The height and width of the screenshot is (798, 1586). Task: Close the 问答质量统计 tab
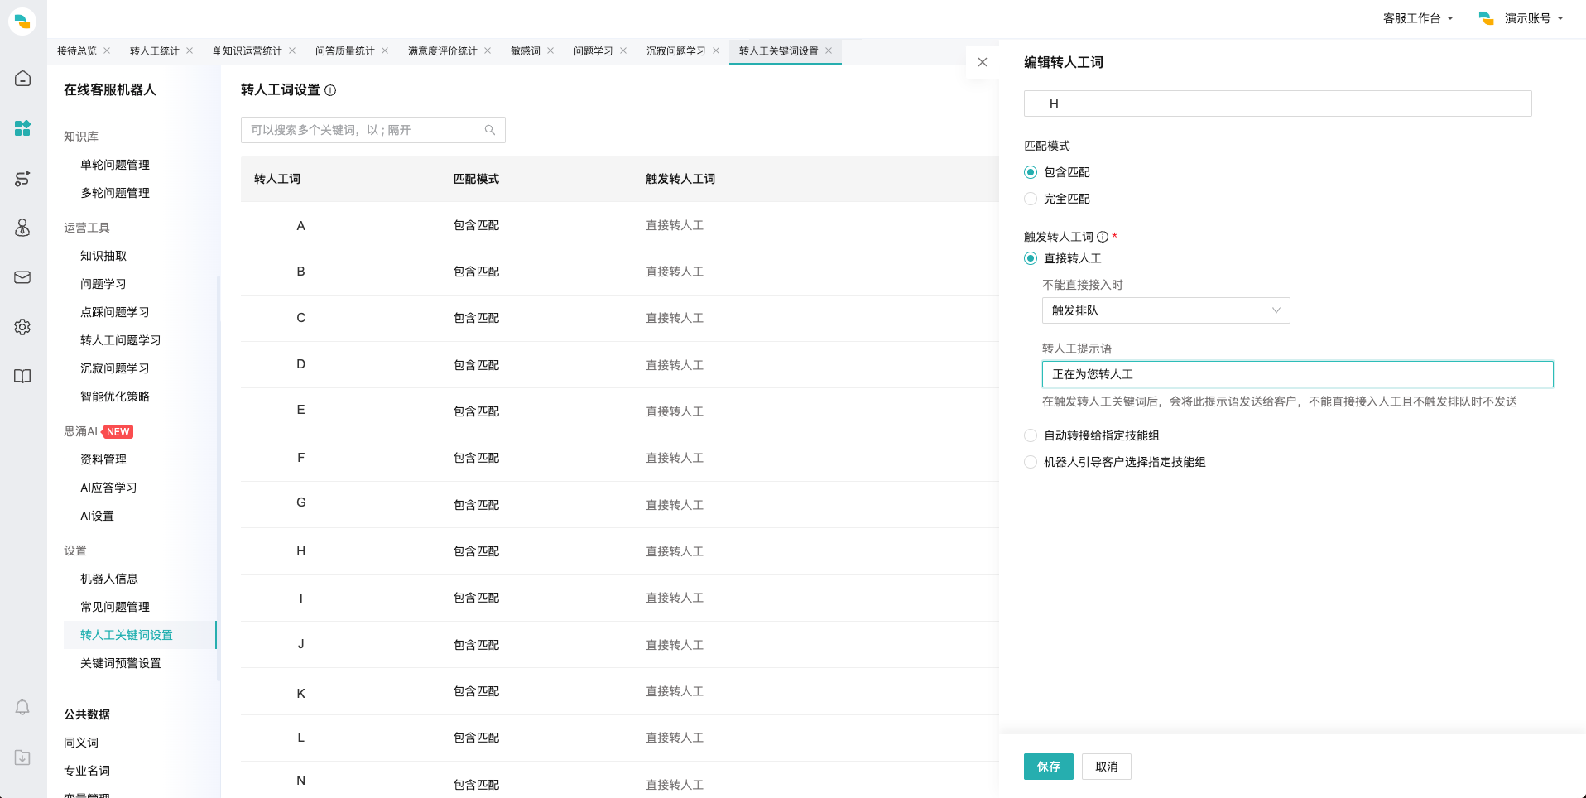(x=385, y=50)
